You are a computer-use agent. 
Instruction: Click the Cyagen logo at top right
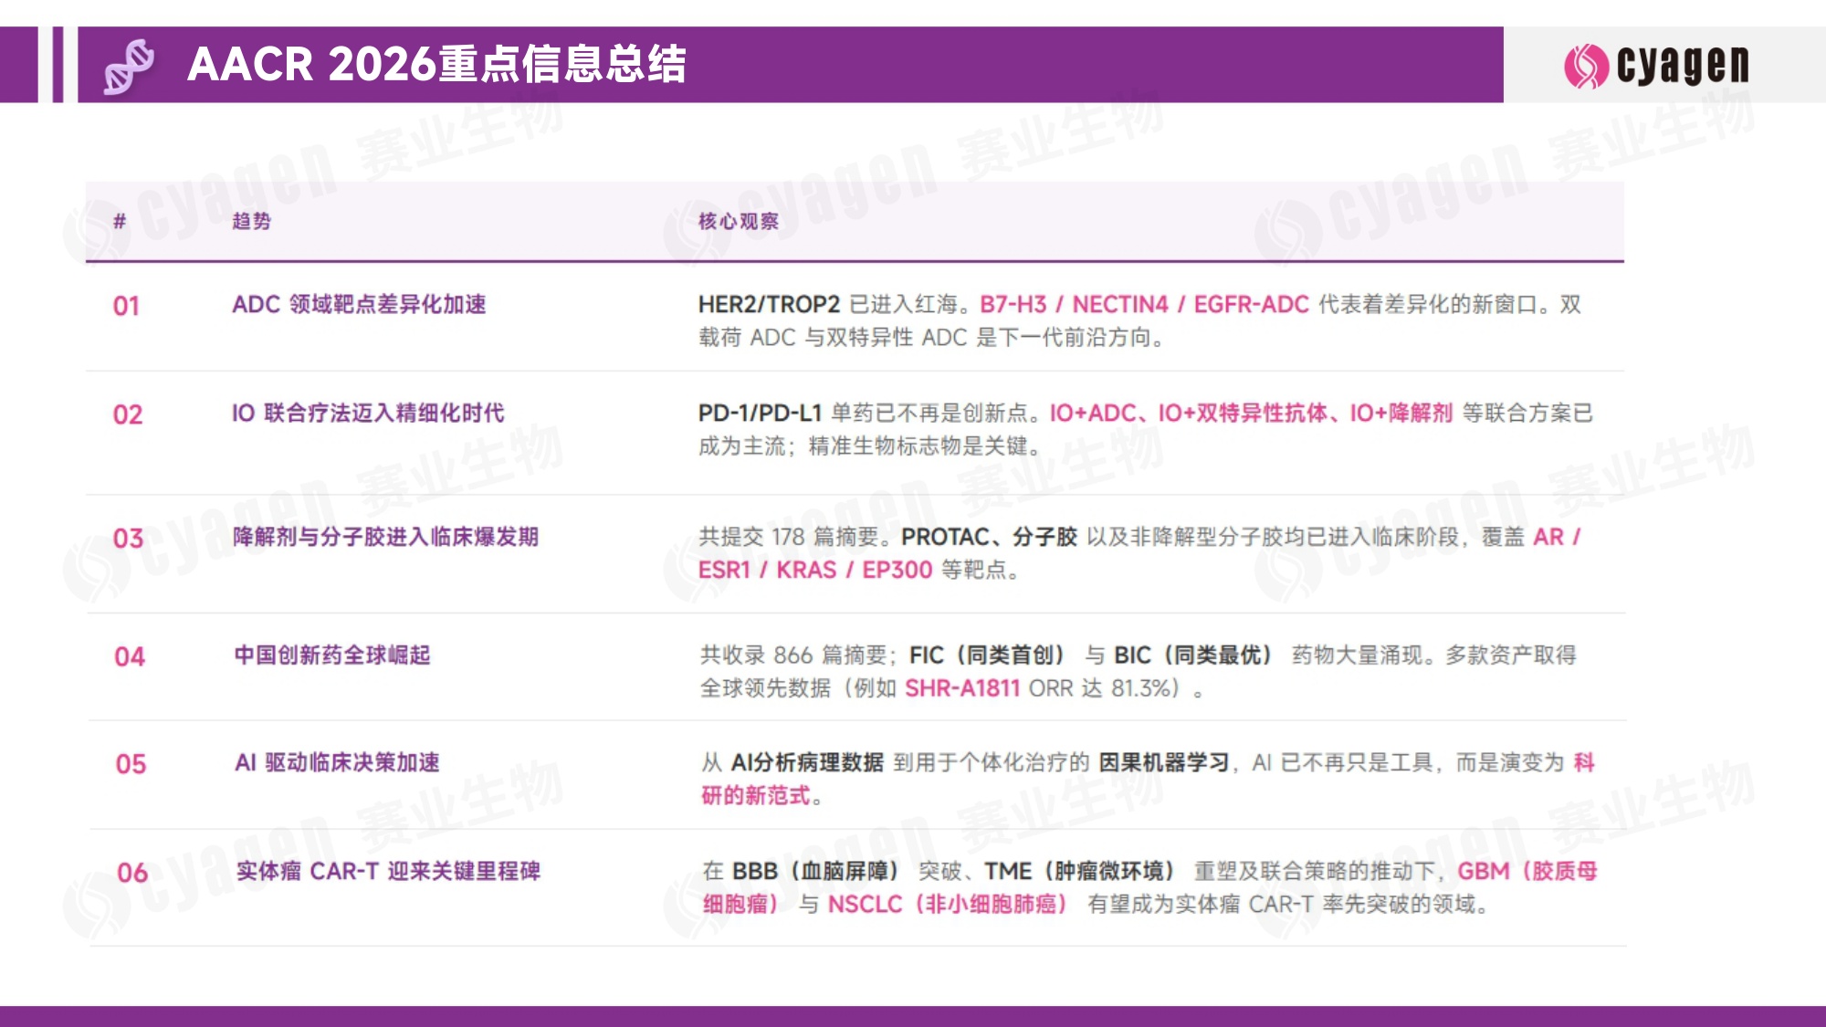[1656, 66]
